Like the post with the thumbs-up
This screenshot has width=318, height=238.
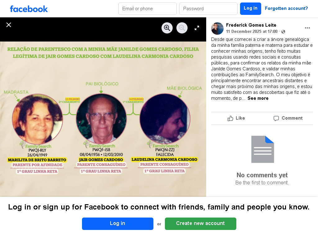tap(236, 118)
